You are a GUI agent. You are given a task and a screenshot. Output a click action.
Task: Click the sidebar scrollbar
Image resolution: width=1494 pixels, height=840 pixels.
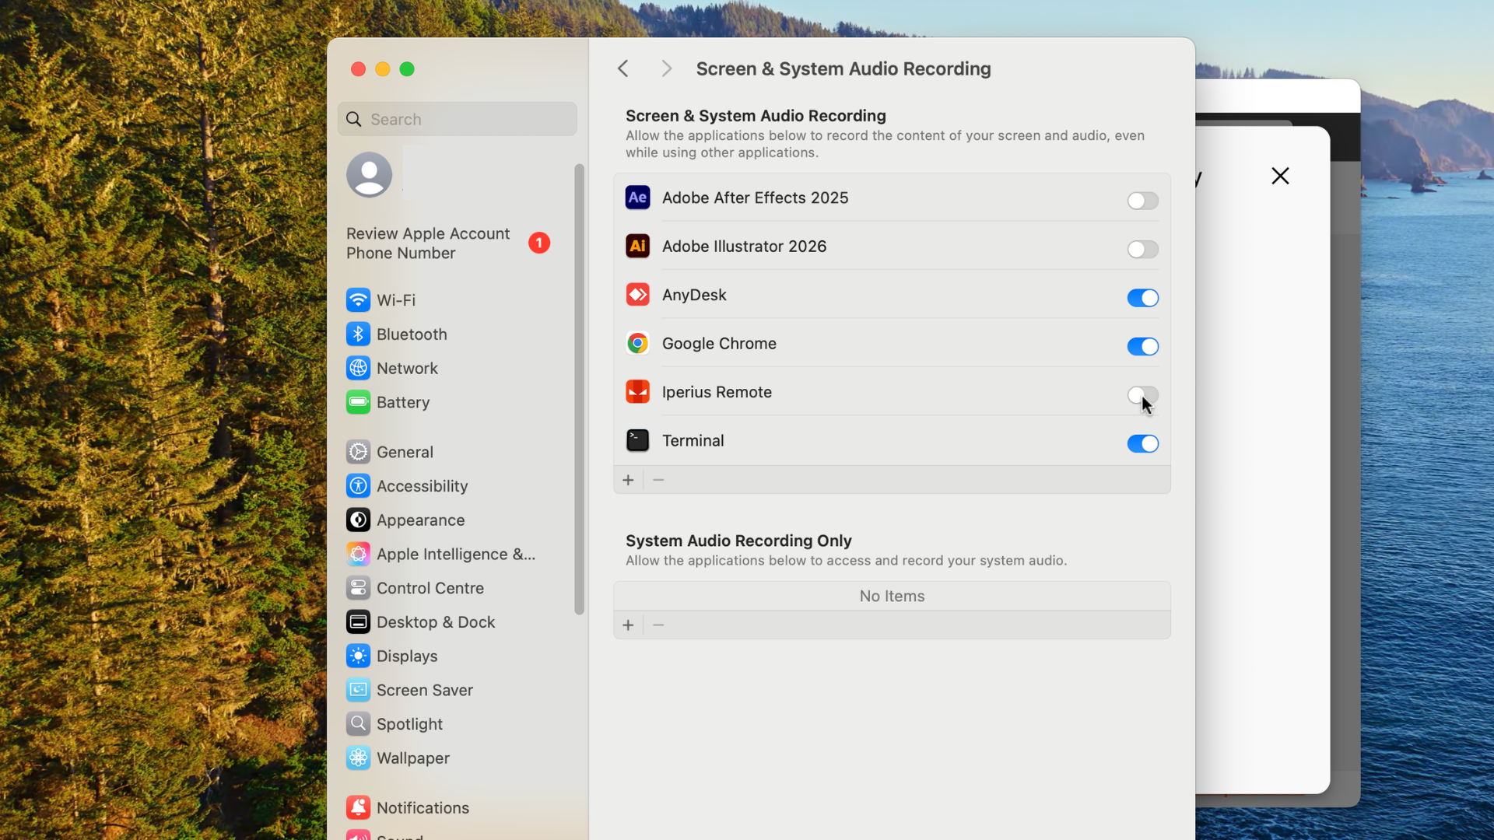coord(579,389)
